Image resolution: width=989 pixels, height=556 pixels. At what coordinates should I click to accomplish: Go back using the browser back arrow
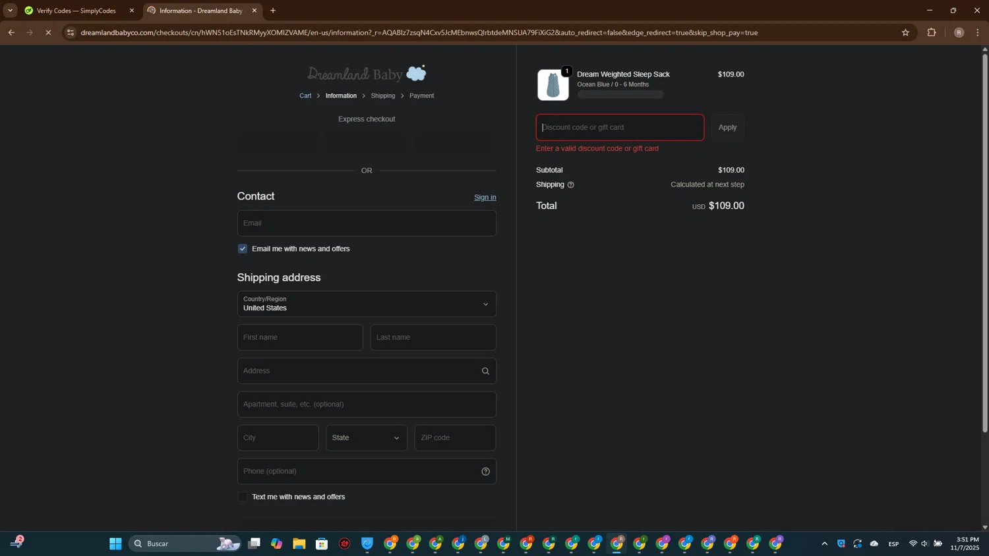pyautogui.click(x=11, y=32)
